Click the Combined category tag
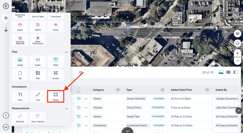 (x=100, y=126)
